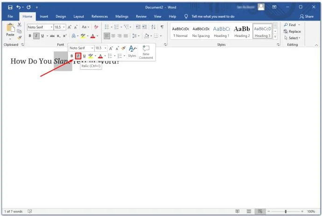Screen dimensions: 322x216
Task: Click the Increase Indent icon
Action: click(145, 27)
